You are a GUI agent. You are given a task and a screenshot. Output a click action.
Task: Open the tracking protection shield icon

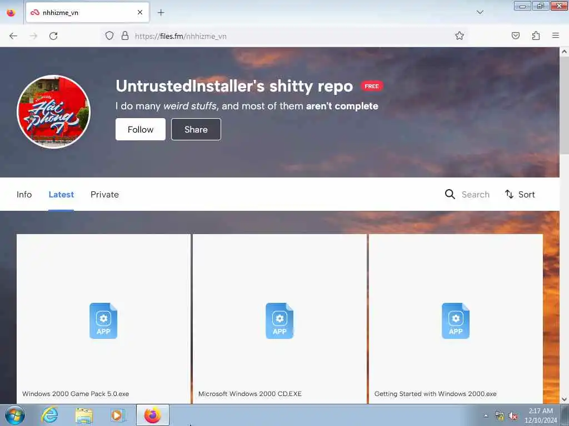[109, 36]
